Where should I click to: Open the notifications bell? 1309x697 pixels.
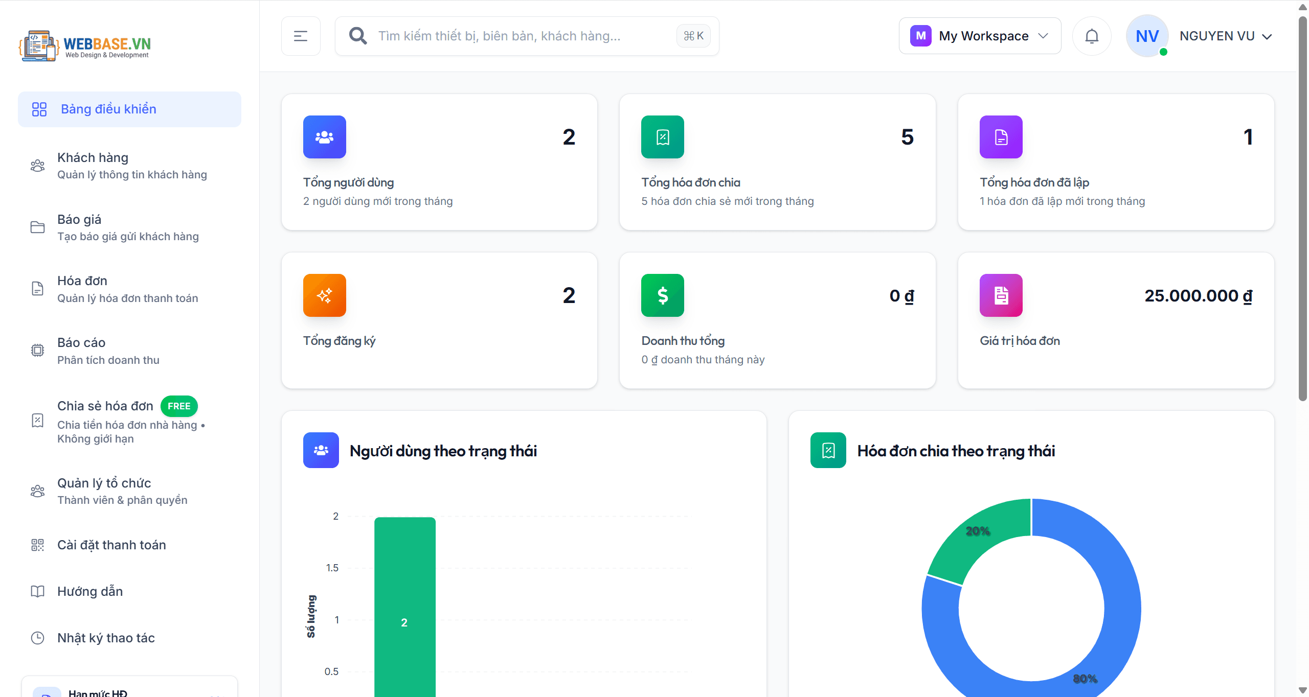point(1092,36)
